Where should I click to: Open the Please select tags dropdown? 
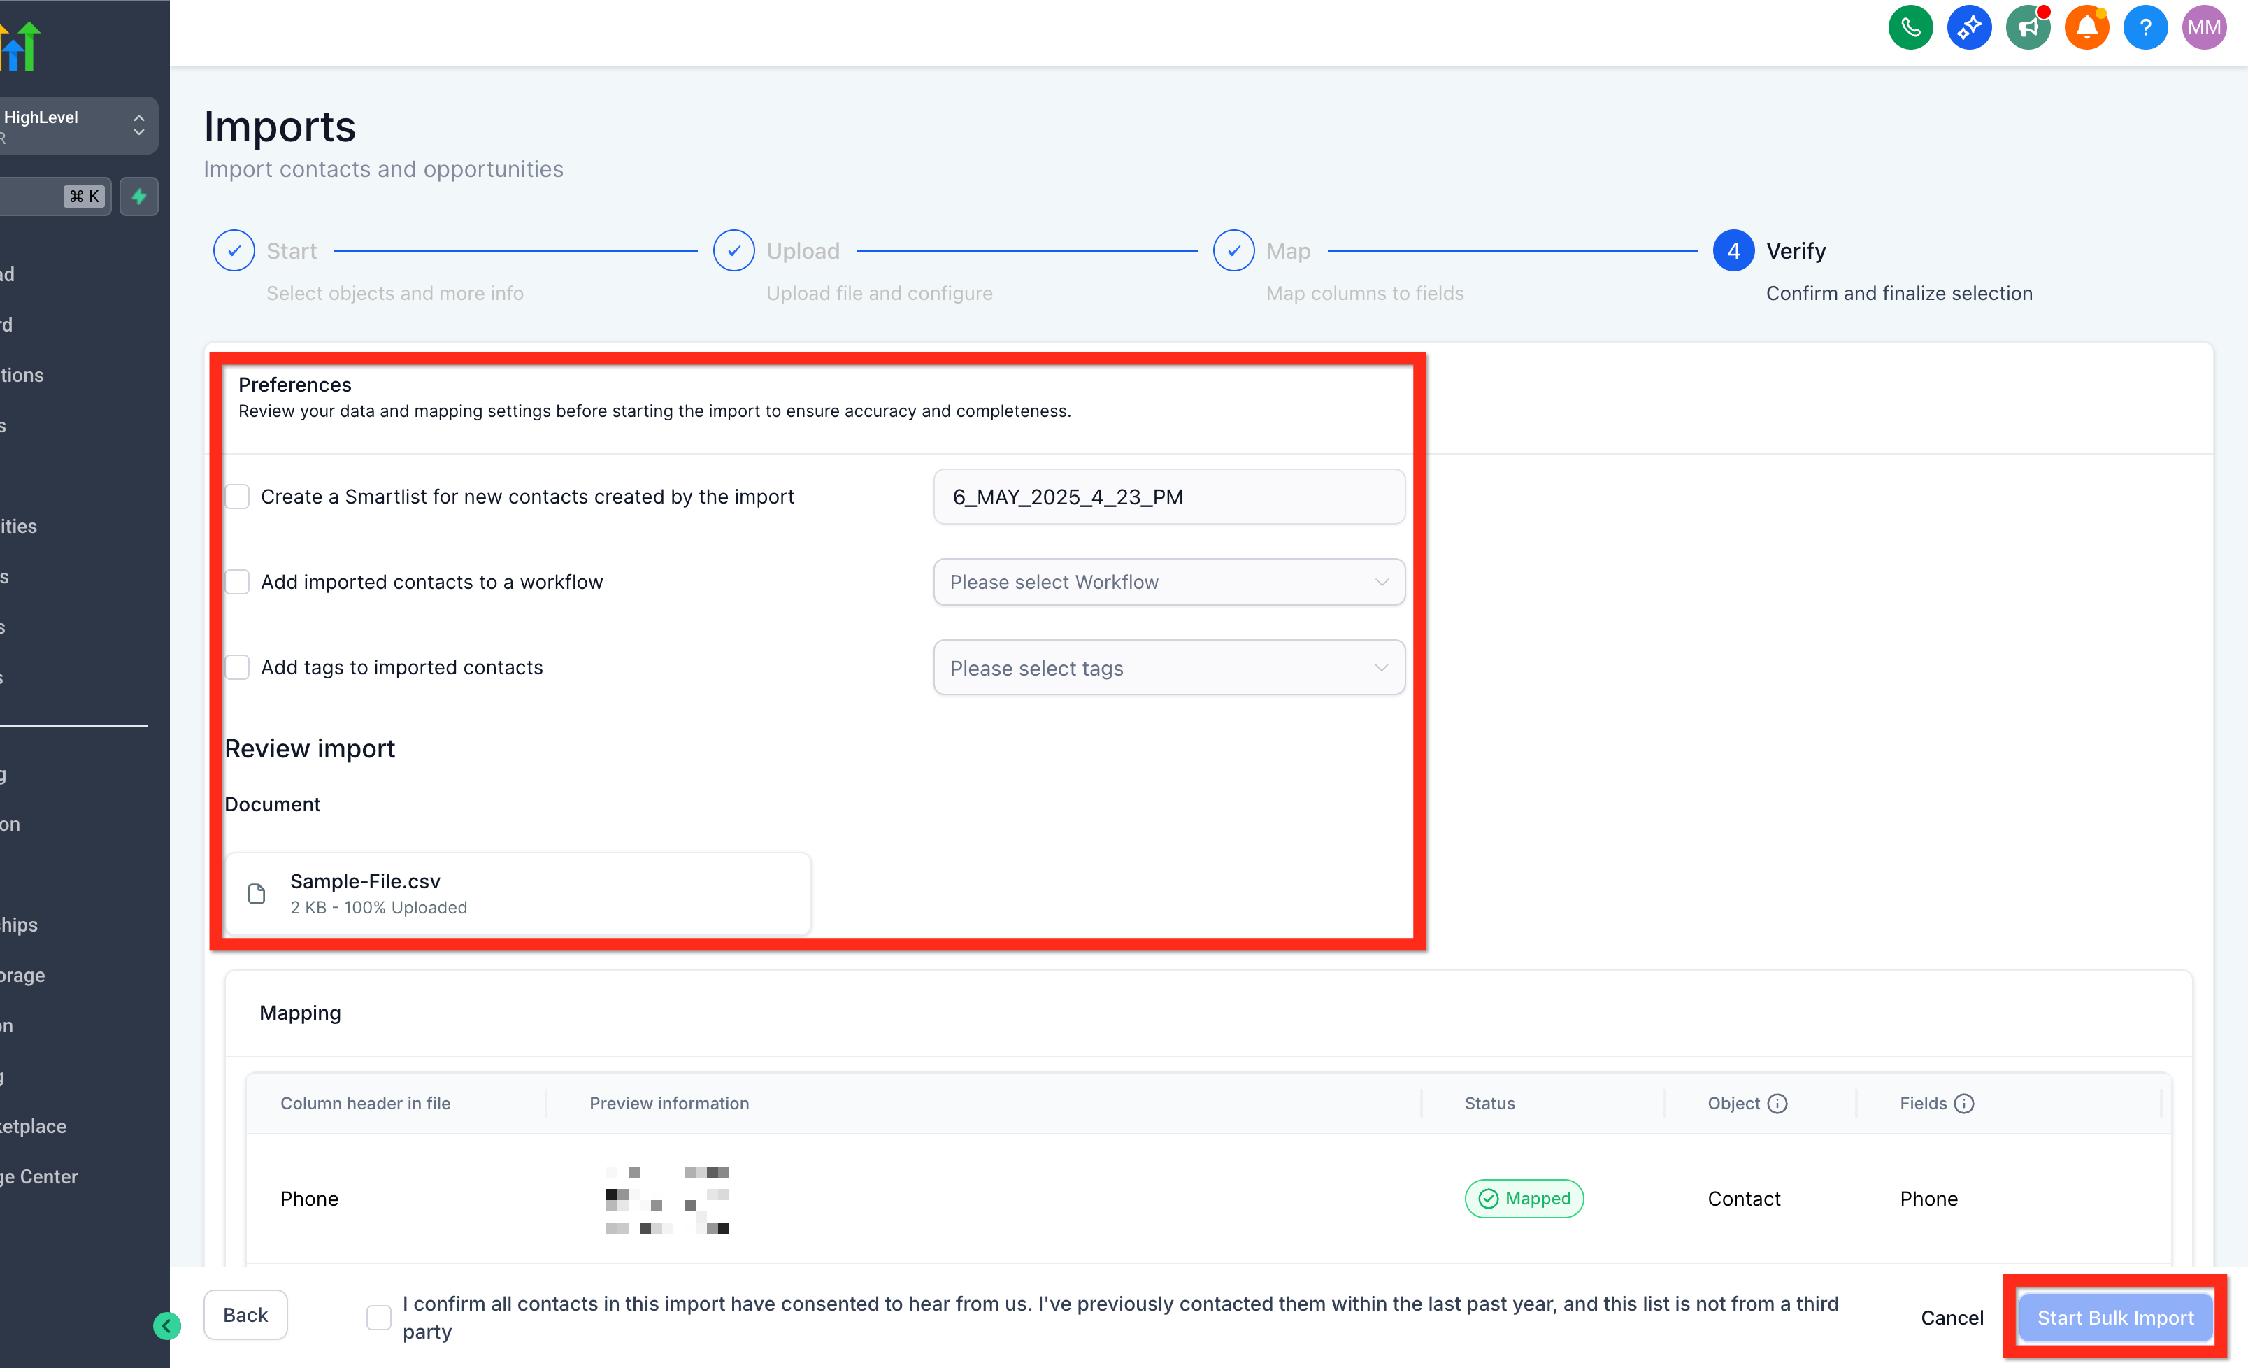(1168, 667)
